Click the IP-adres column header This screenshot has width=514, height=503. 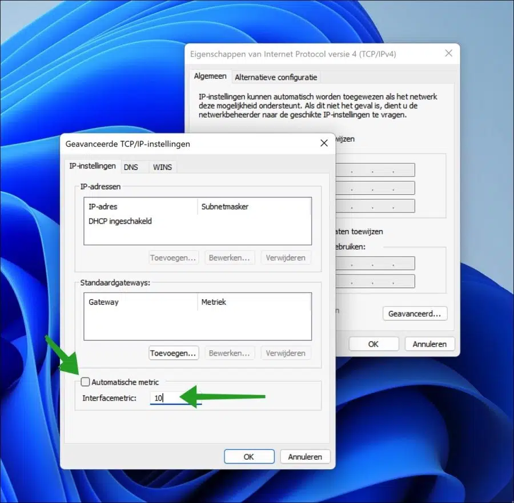[141, 207]
